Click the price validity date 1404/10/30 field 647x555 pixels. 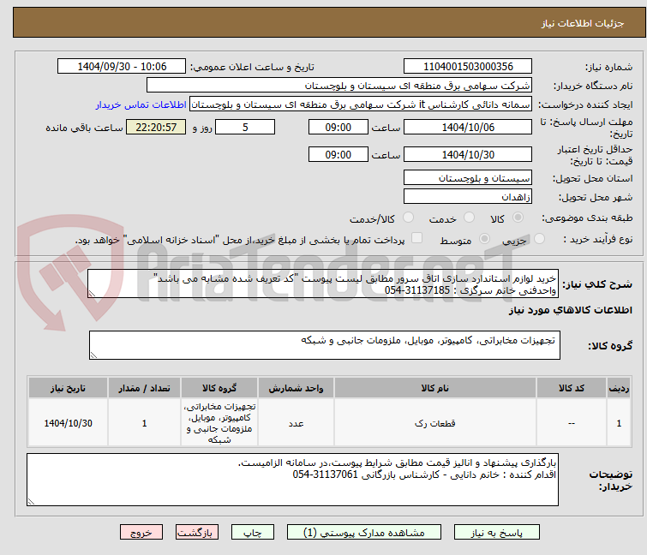coord(468,154)
